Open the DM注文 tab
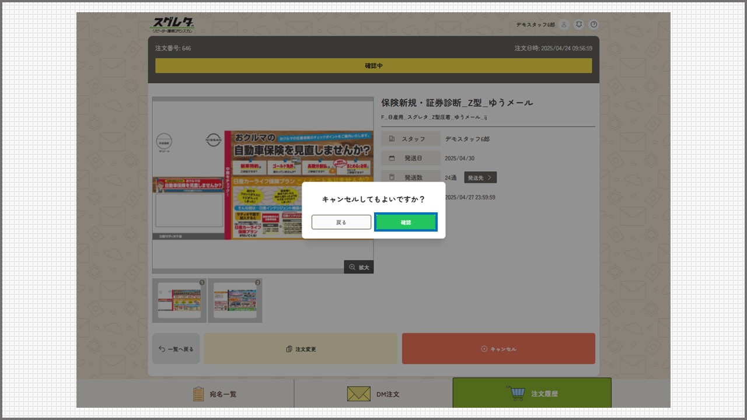The image size is (747, 420). click(373, 394)
